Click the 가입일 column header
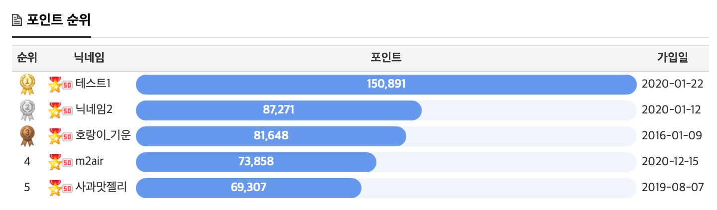 point(672,58)
